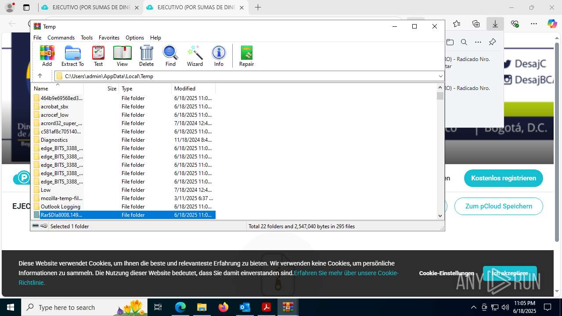Click the drive icon in status bar
Viewport: 562px width, 316px height.
click(36, 226)
